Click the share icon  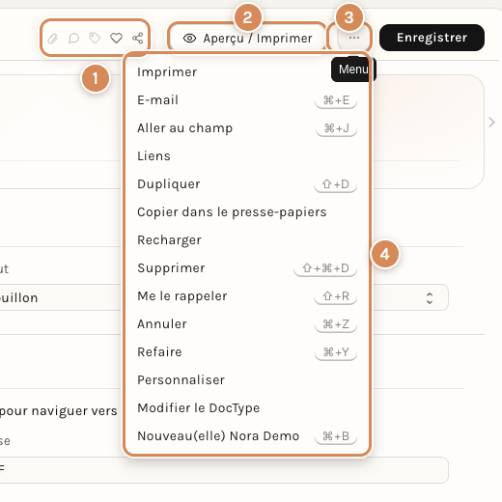[x=137, y=39]
